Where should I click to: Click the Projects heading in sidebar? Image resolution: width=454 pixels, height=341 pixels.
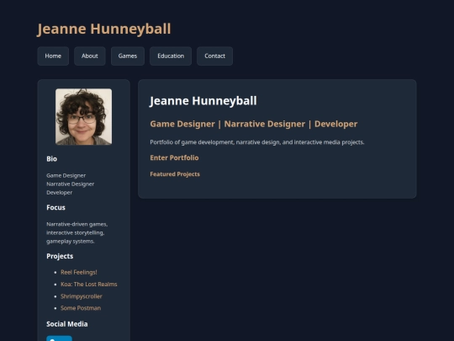tap(60, 256)
